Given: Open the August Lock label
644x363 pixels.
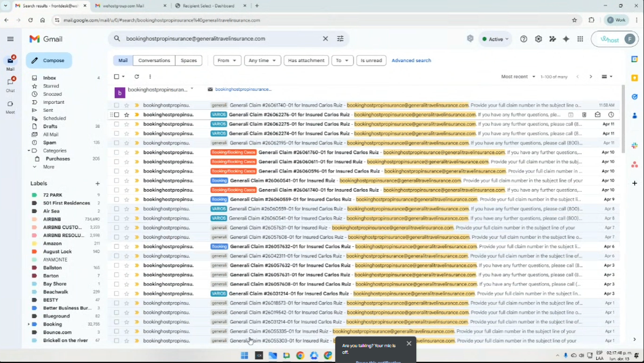Looking at the screenshot, I should (x=58, y=252).
